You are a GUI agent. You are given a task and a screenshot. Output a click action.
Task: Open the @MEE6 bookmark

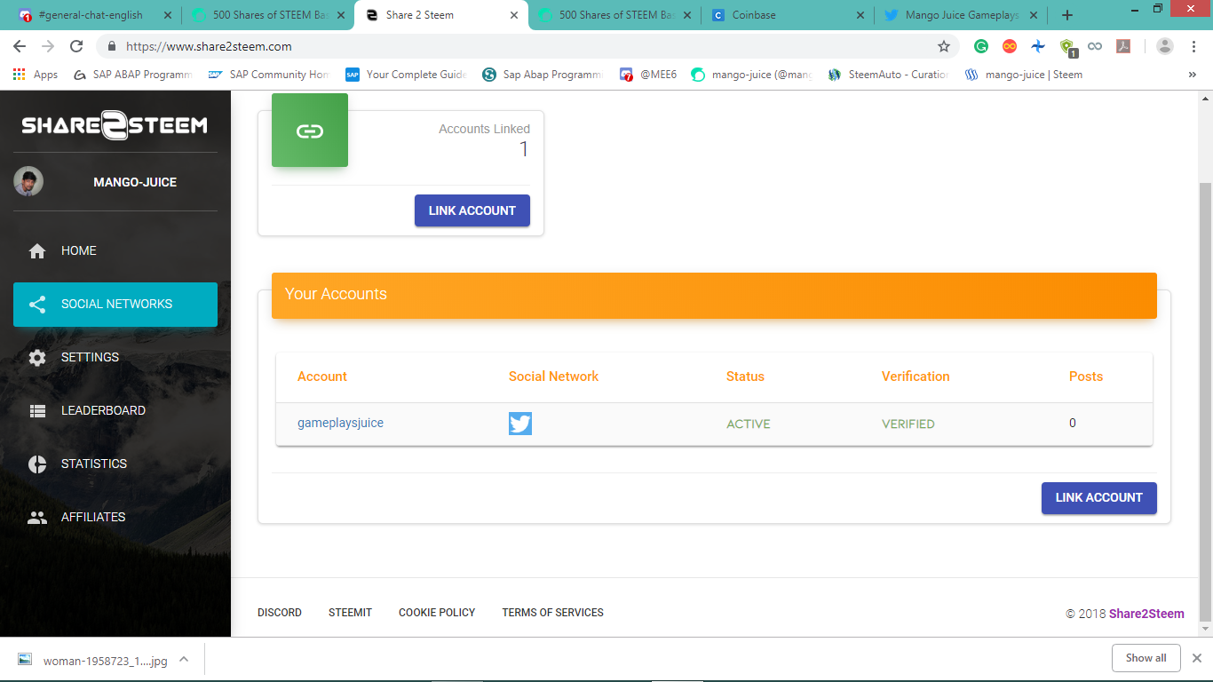tap(648, 75)
